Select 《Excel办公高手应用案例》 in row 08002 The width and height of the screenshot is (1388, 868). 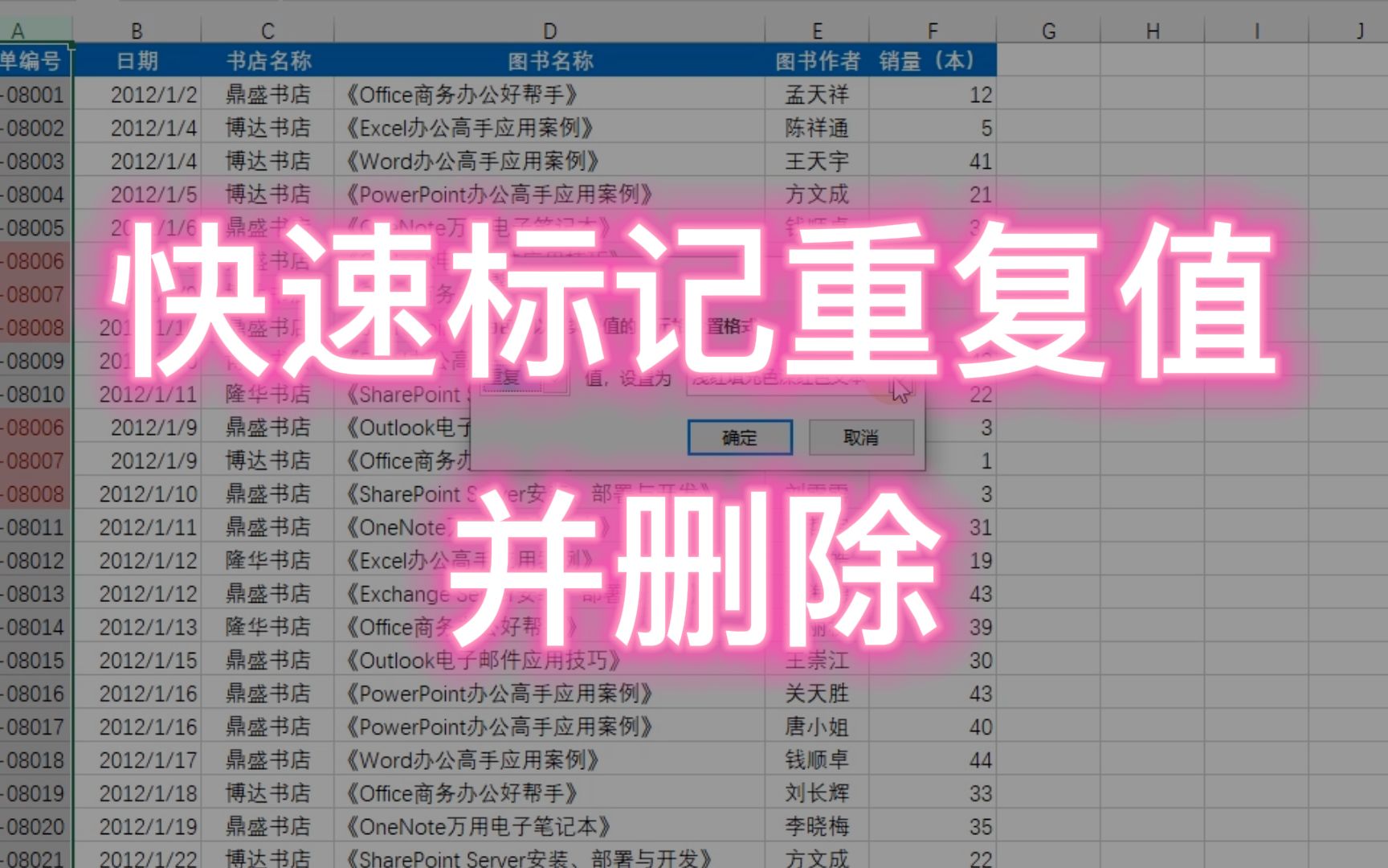pos(549,127)
